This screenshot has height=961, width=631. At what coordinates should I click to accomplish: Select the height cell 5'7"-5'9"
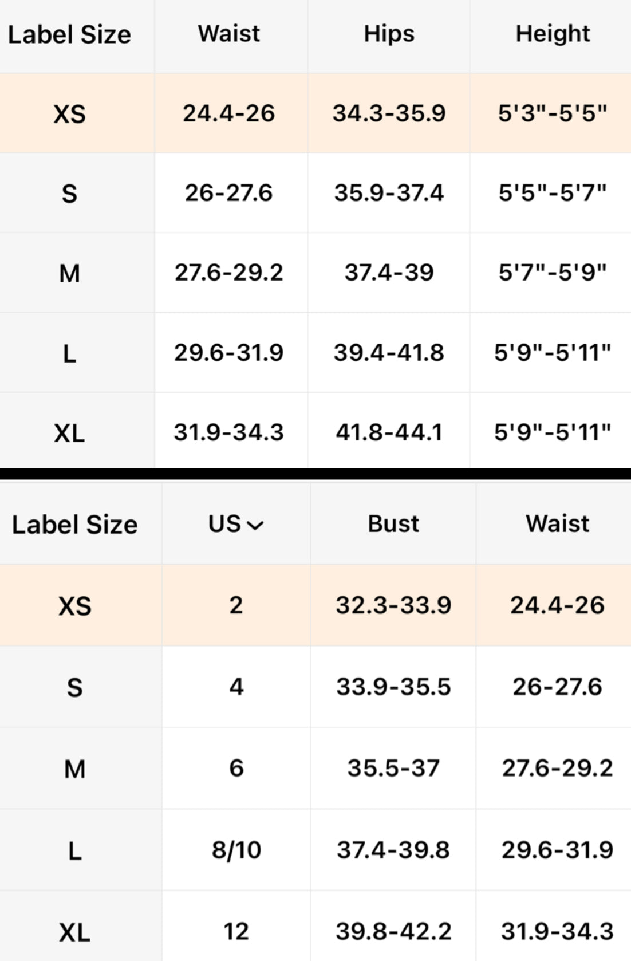(x=553, y=273)
